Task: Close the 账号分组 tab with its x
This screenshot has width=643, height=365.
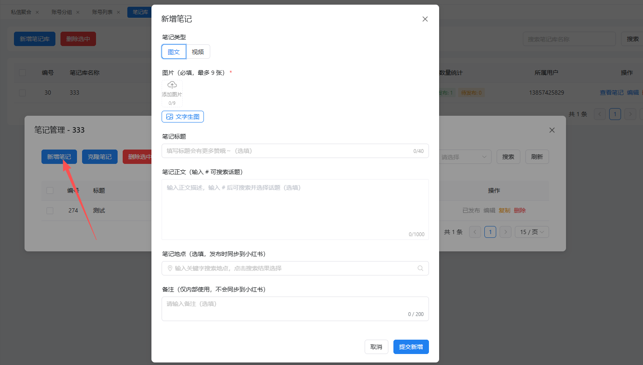Action: tap(78, 12)
